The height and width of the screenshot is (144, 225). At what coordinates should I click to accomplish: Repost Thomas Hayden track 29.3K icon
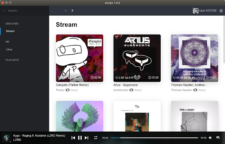click(x=186, y=78)
